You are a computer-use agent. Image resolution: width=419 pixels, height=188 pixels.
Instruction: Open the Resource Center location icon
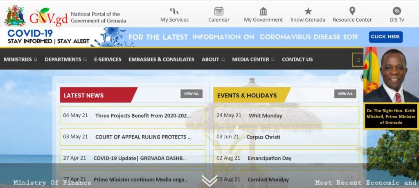pos(352,11)
